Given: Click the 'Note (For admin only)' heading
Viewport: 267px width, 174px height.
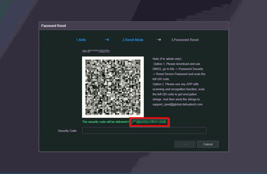Looking at the screenshot, I should 167,59.
